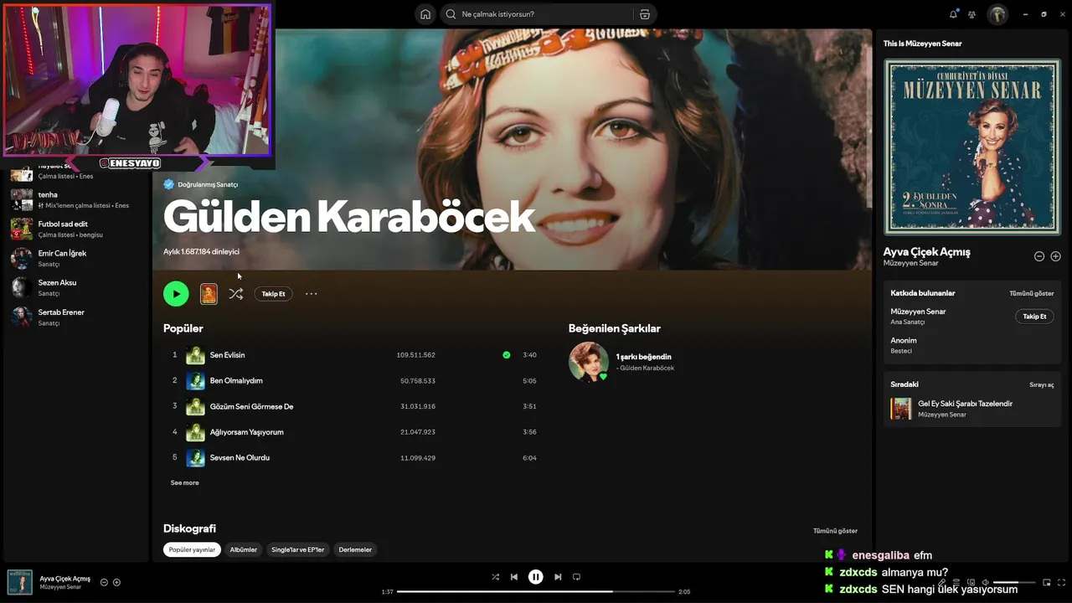Click queued track cover thumbnail in Sıradaki
This screenshot has width=1072, height=603.
pos(901,409)
